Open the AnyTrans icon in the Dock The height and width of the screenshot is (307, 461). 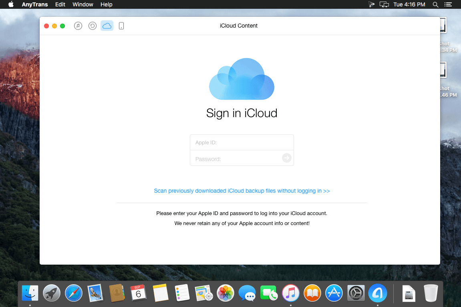pos(377,293)
